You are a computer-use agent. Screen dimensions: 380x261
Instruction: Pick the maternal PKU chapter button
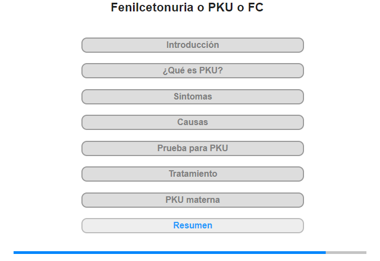click(x=193, y=200)
